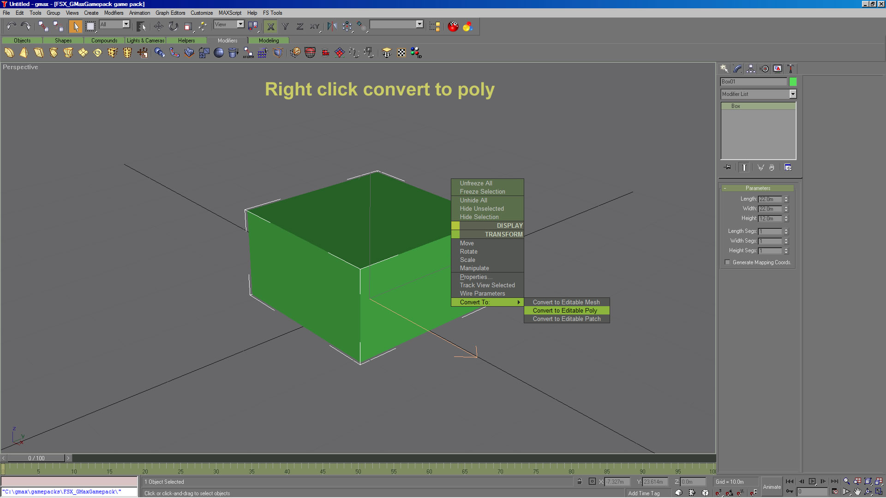Viewport: 886px width, 498px height.
Task: Toggle the selection lock padlock
Action: (580, 481)
